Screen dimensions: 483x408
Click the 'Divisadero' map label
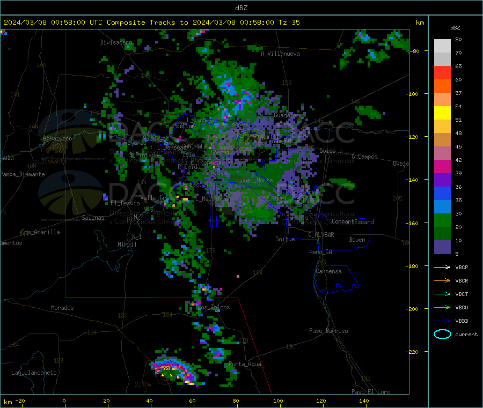coord(116,42)
